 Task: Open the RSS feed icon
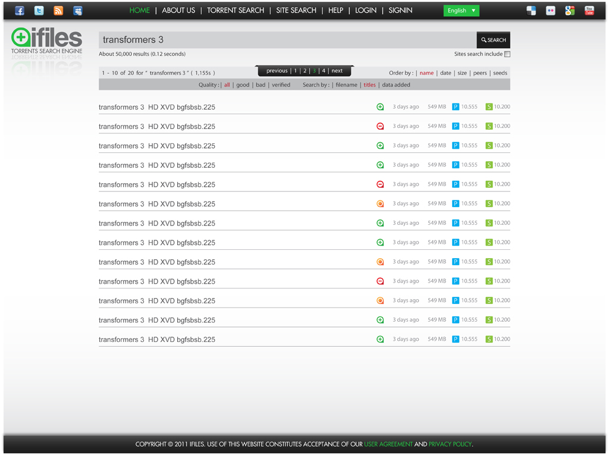pos(58,11)
